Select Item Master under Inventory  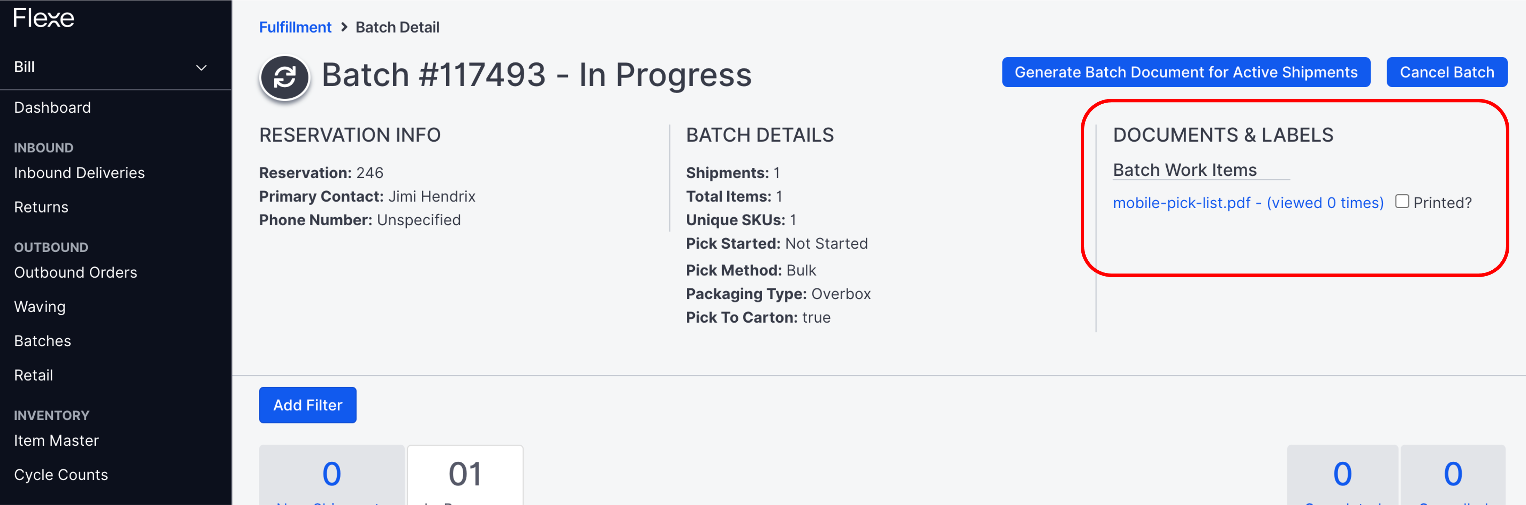pyautogui.click(x=56, y=440)
